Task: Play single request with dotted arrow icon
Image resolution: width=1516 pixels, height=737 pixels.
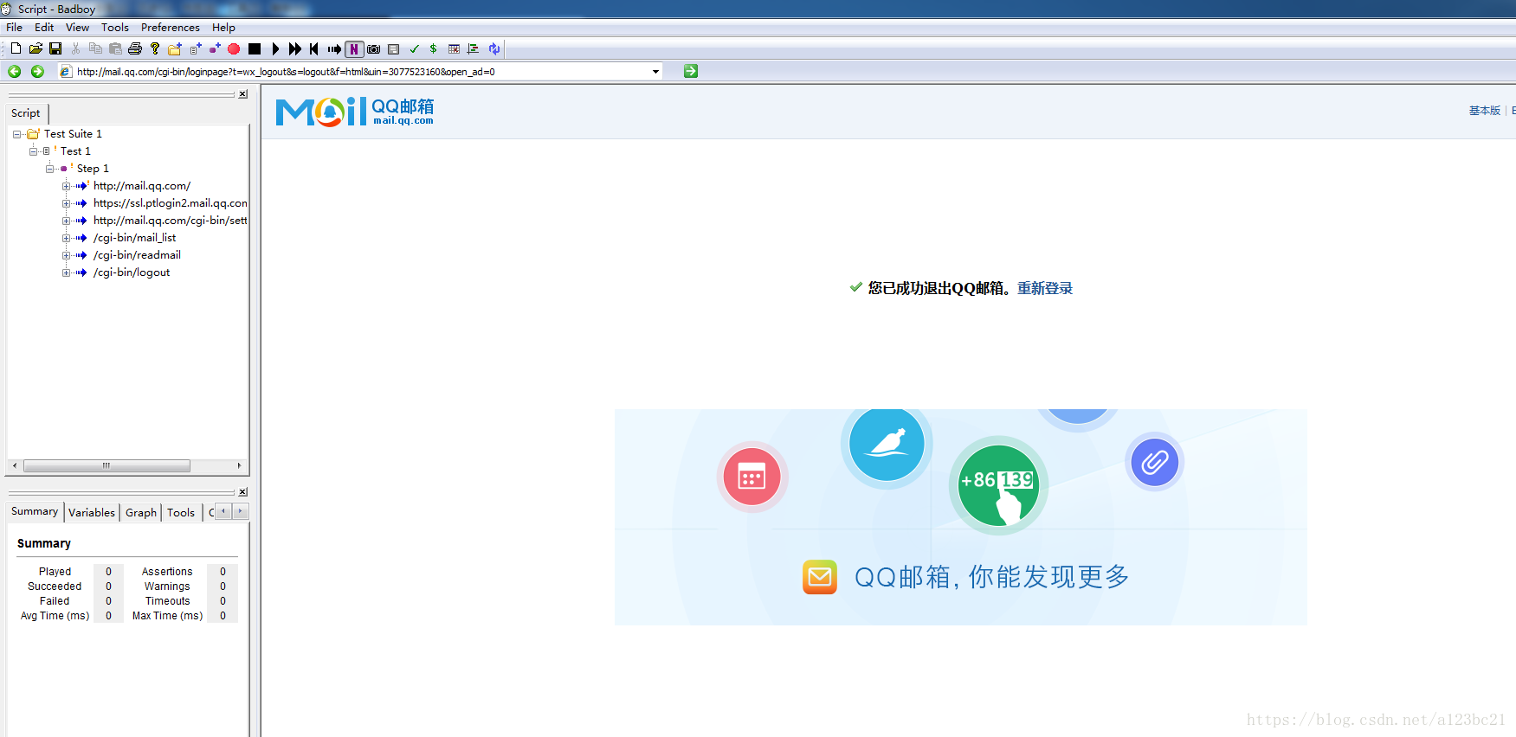Action: pos(334,48)
